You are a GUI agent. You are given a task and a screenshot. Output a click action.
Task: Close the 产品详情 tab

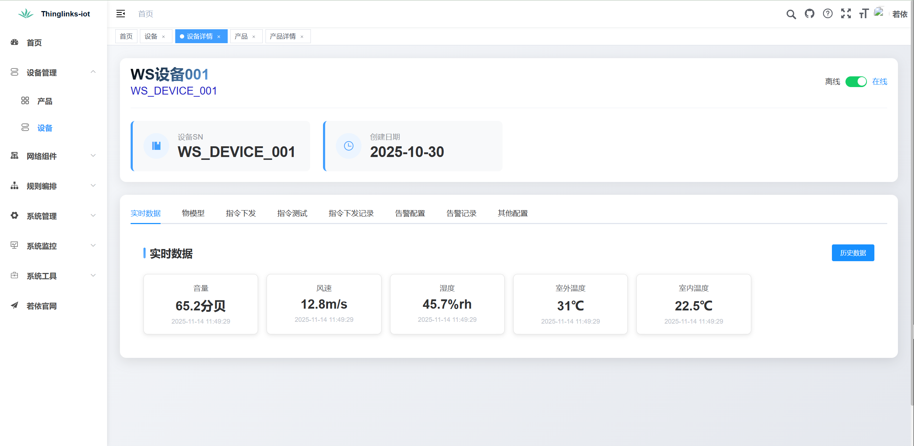(302, 37)
